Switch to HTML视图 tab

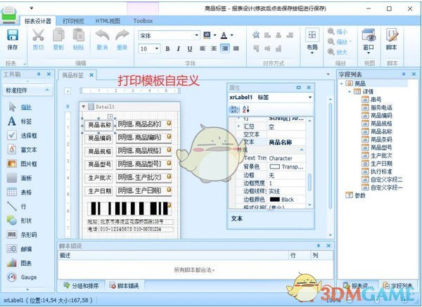108,21
